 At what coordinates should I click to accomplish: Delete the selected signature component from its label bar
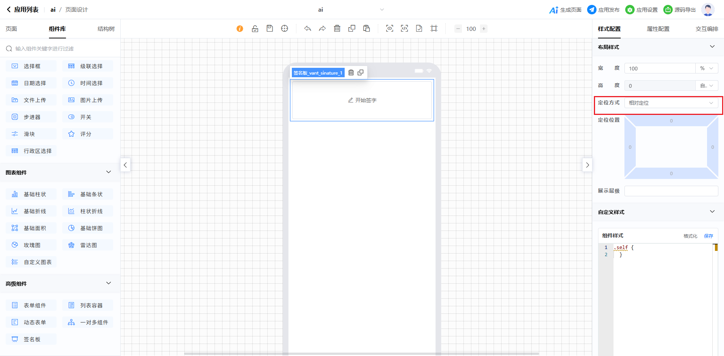tap(351, 73)
